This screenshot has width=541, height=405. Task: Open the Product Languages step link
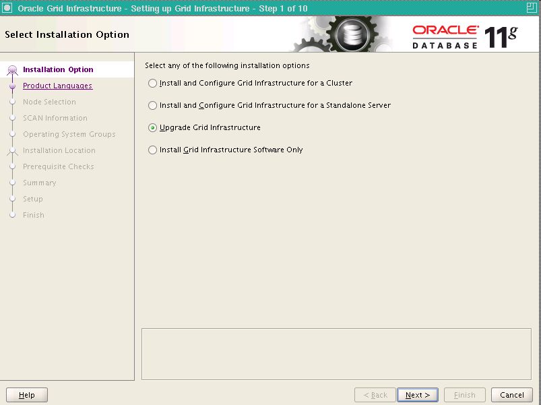point(57,86)
